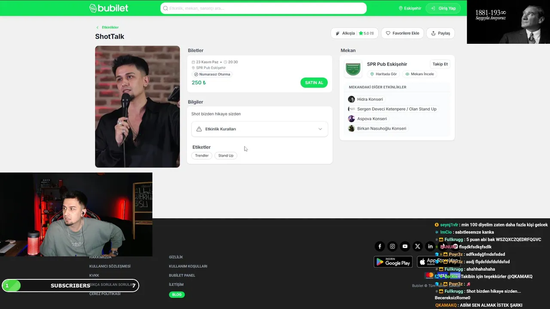Click the Birkan Nasuhoğlu avatar icon
Screen dimensions: 550x309
point(351,129)
